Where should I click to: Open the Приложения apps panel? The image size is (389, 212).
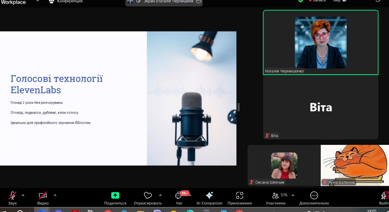coord(240,198)
